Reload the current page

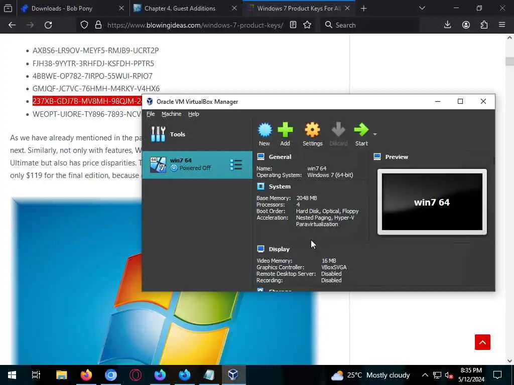click(48, 25)
